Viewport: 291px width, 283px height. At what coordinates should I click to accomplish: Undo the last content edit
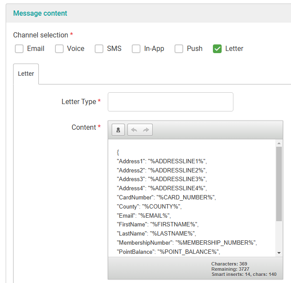click(134, 130)
